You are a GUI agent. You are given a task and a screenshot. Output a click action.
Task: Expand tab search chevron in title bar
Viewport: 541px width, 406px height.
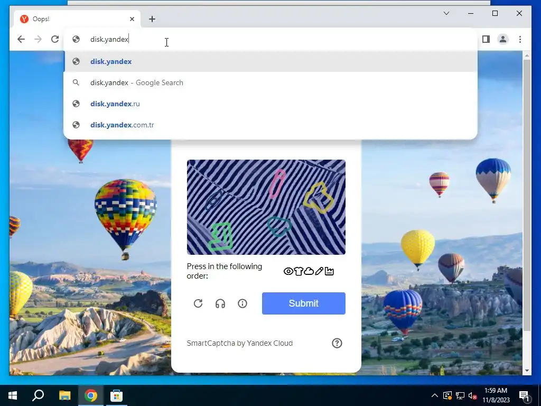[x=446, y=13]
